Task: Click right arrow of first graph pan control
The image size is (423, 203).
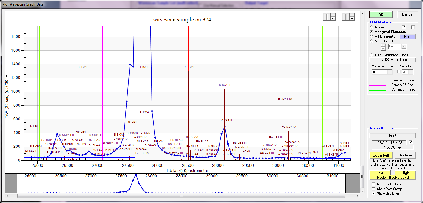Action: click(329, 17)
